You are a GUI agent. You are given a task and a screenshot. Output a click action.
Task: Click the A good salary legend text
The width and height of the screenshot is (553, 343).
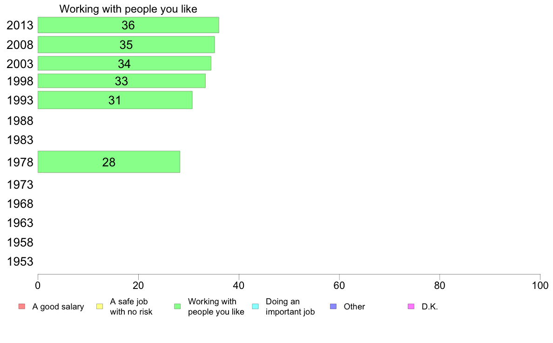pos(58,307)
